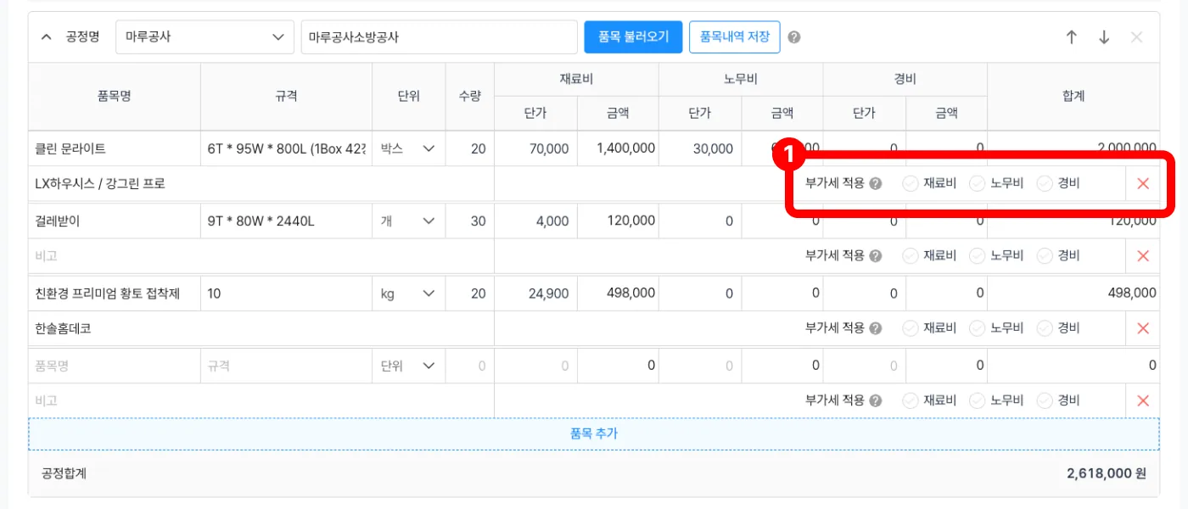Click 품목 추가 to add an item
This screenshot has width=1188, height=509.
tap(594, 433)
